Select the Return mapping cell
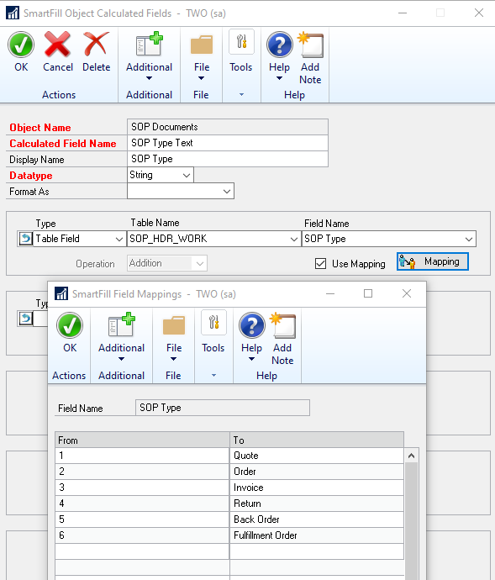The height and width of the screenshot is (580, 495). (x=317, y=504)
